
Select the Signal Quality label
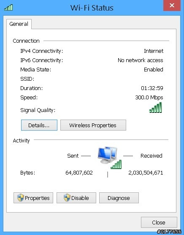38,110
